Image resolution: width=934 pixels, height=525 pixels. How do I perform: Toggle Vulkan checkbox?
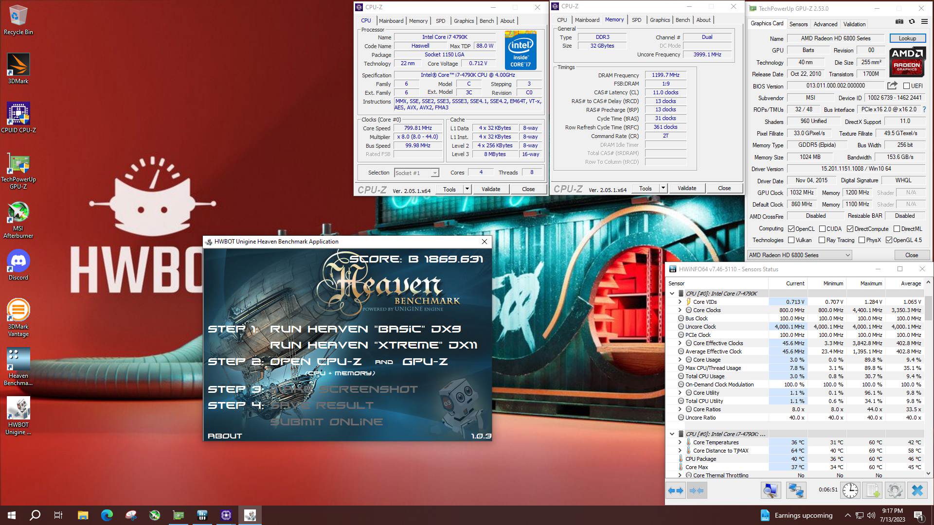(791, 240)
